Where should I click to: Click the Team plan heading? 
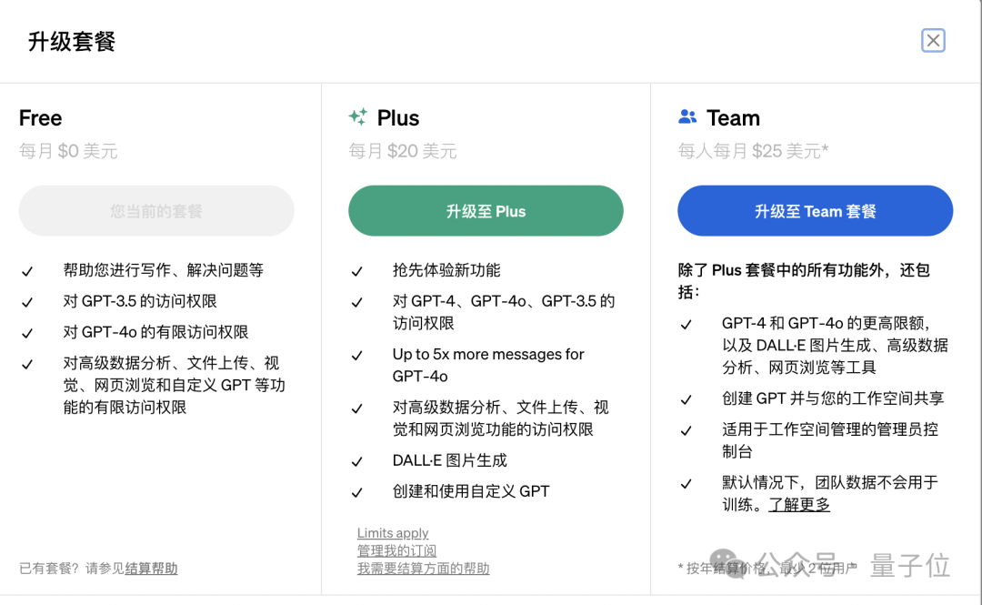pyautogui.click(x=734, y=118)
